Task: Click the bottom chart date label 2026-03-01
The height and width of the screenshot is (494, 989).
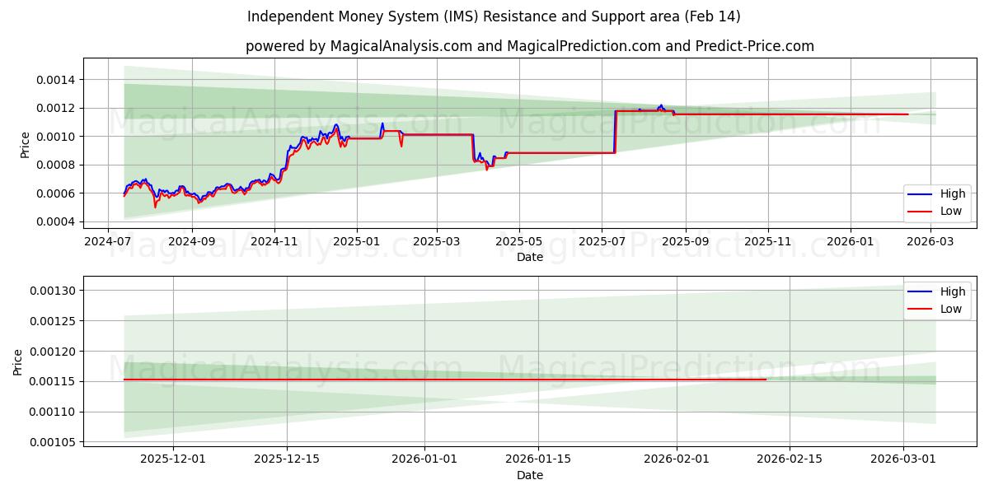Action: pyautogui.click(x=905, y=459)
